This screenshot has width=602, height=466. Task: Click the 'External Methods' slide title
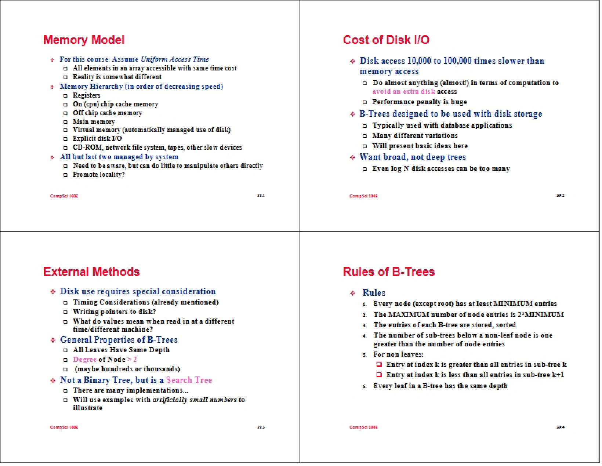[91, 272]
